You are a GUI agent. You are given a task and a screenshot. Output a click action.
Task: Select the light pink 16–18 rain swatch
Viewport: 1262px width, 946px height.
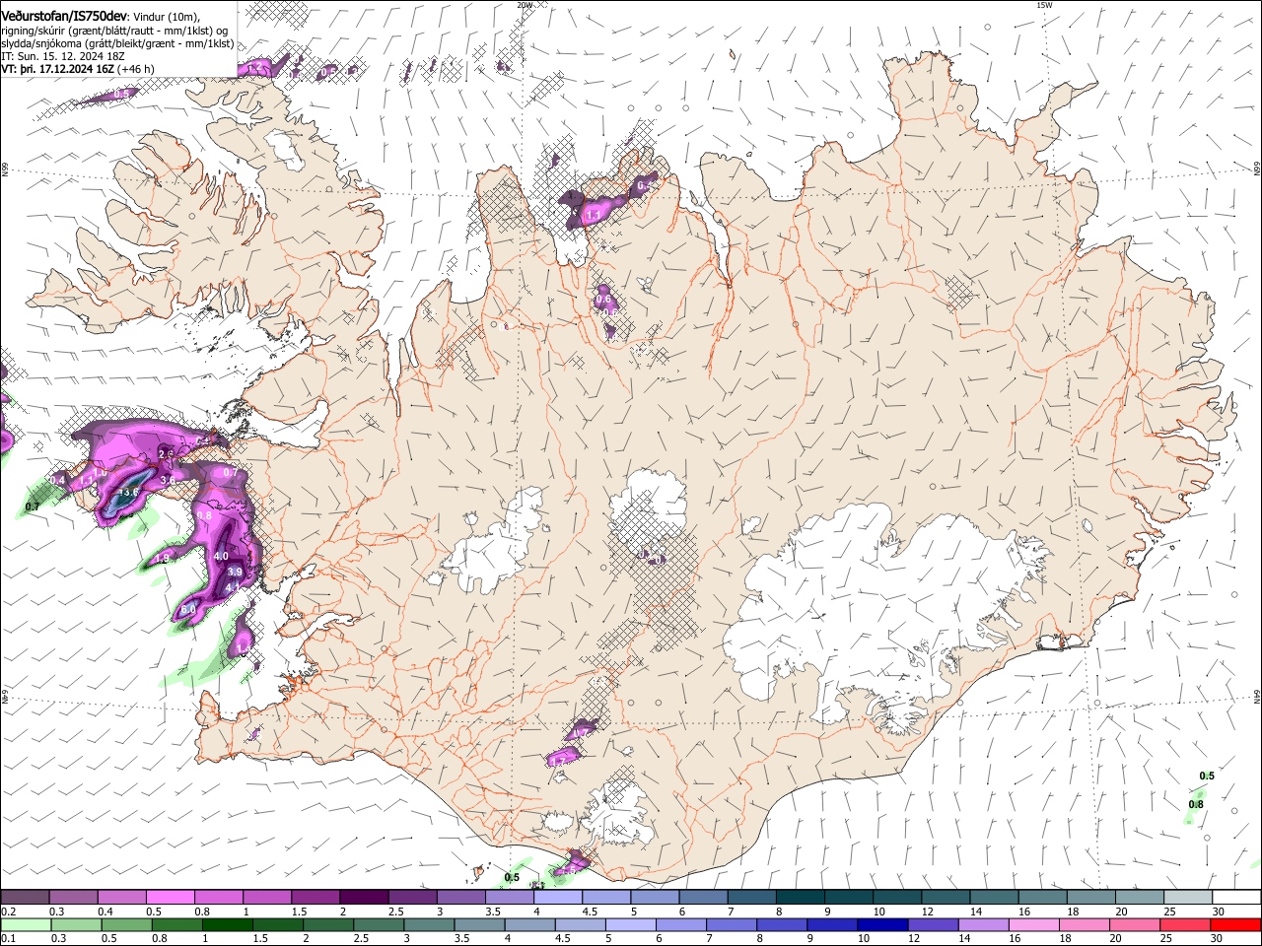pyautogui.click(x=1033, y=924)
